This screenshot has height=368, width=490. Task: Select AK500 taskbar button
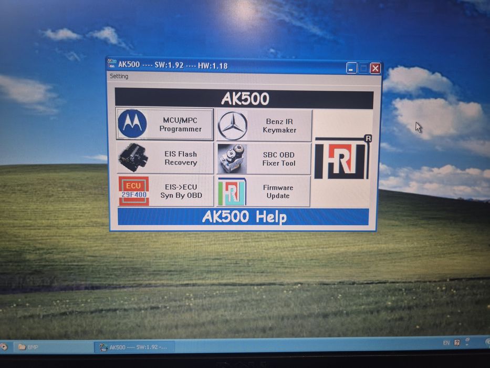coord(134,347)
